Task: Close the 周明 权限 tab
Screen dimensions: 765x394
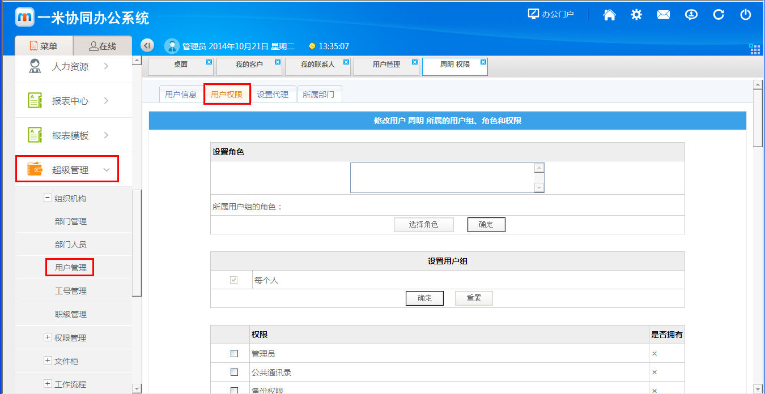Action: (483, 62)
